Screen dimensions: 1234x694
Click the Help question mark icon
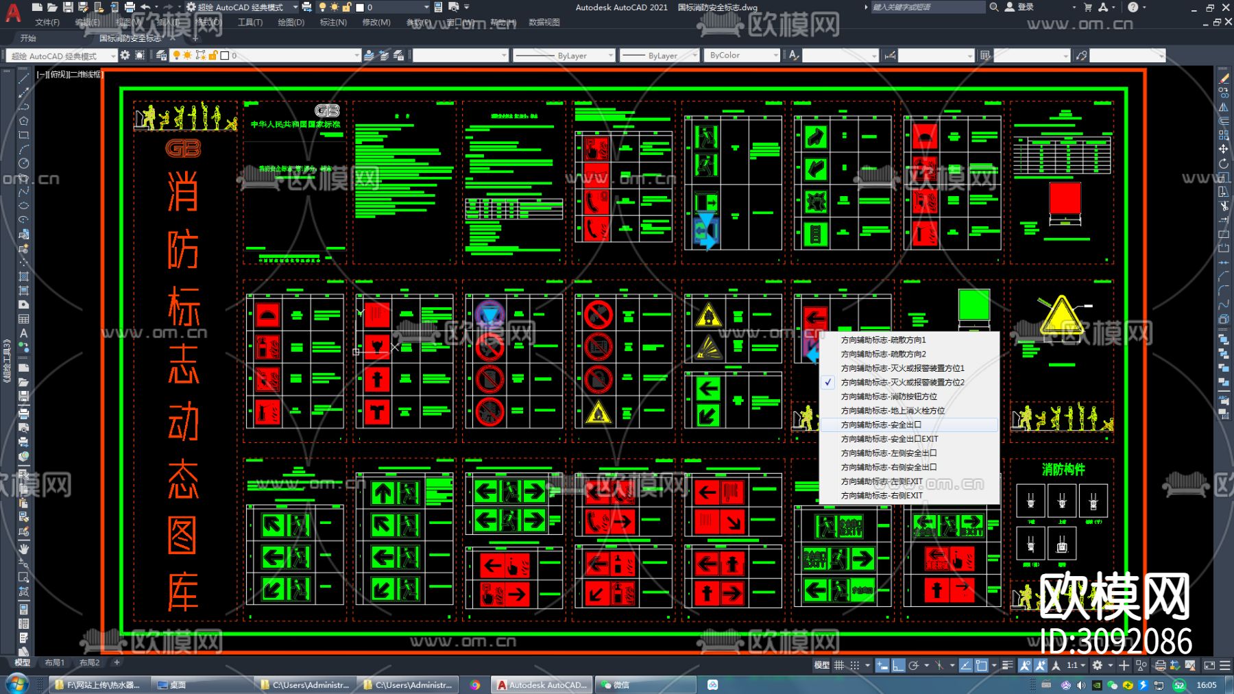[1133, 7]
